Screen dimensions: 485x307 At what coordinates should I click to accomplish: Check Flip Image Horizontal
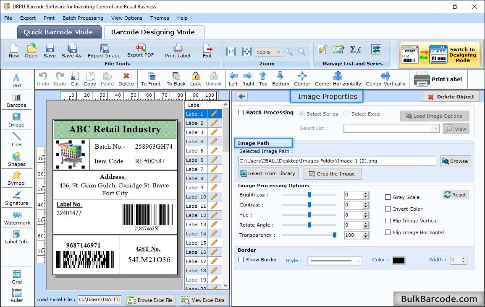click(x=388, y=232)
